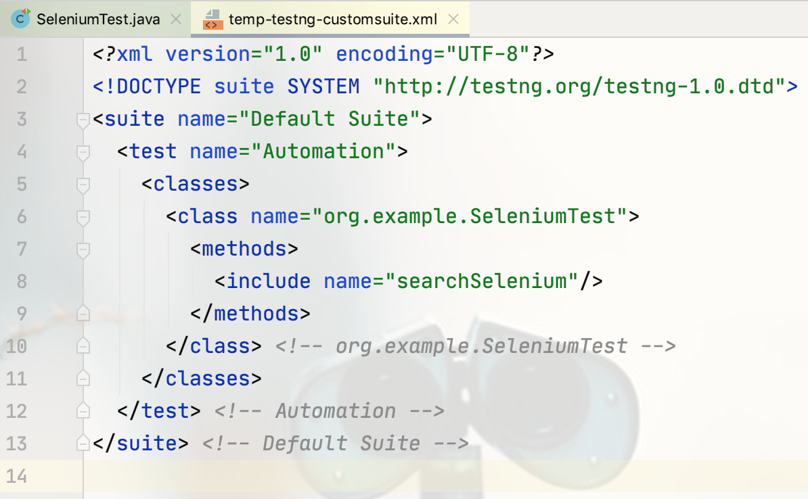Viewport: 808px width, 499px height.
Task: Collapse the test tag fold on line 4
Action: click(x=83, y=153)
